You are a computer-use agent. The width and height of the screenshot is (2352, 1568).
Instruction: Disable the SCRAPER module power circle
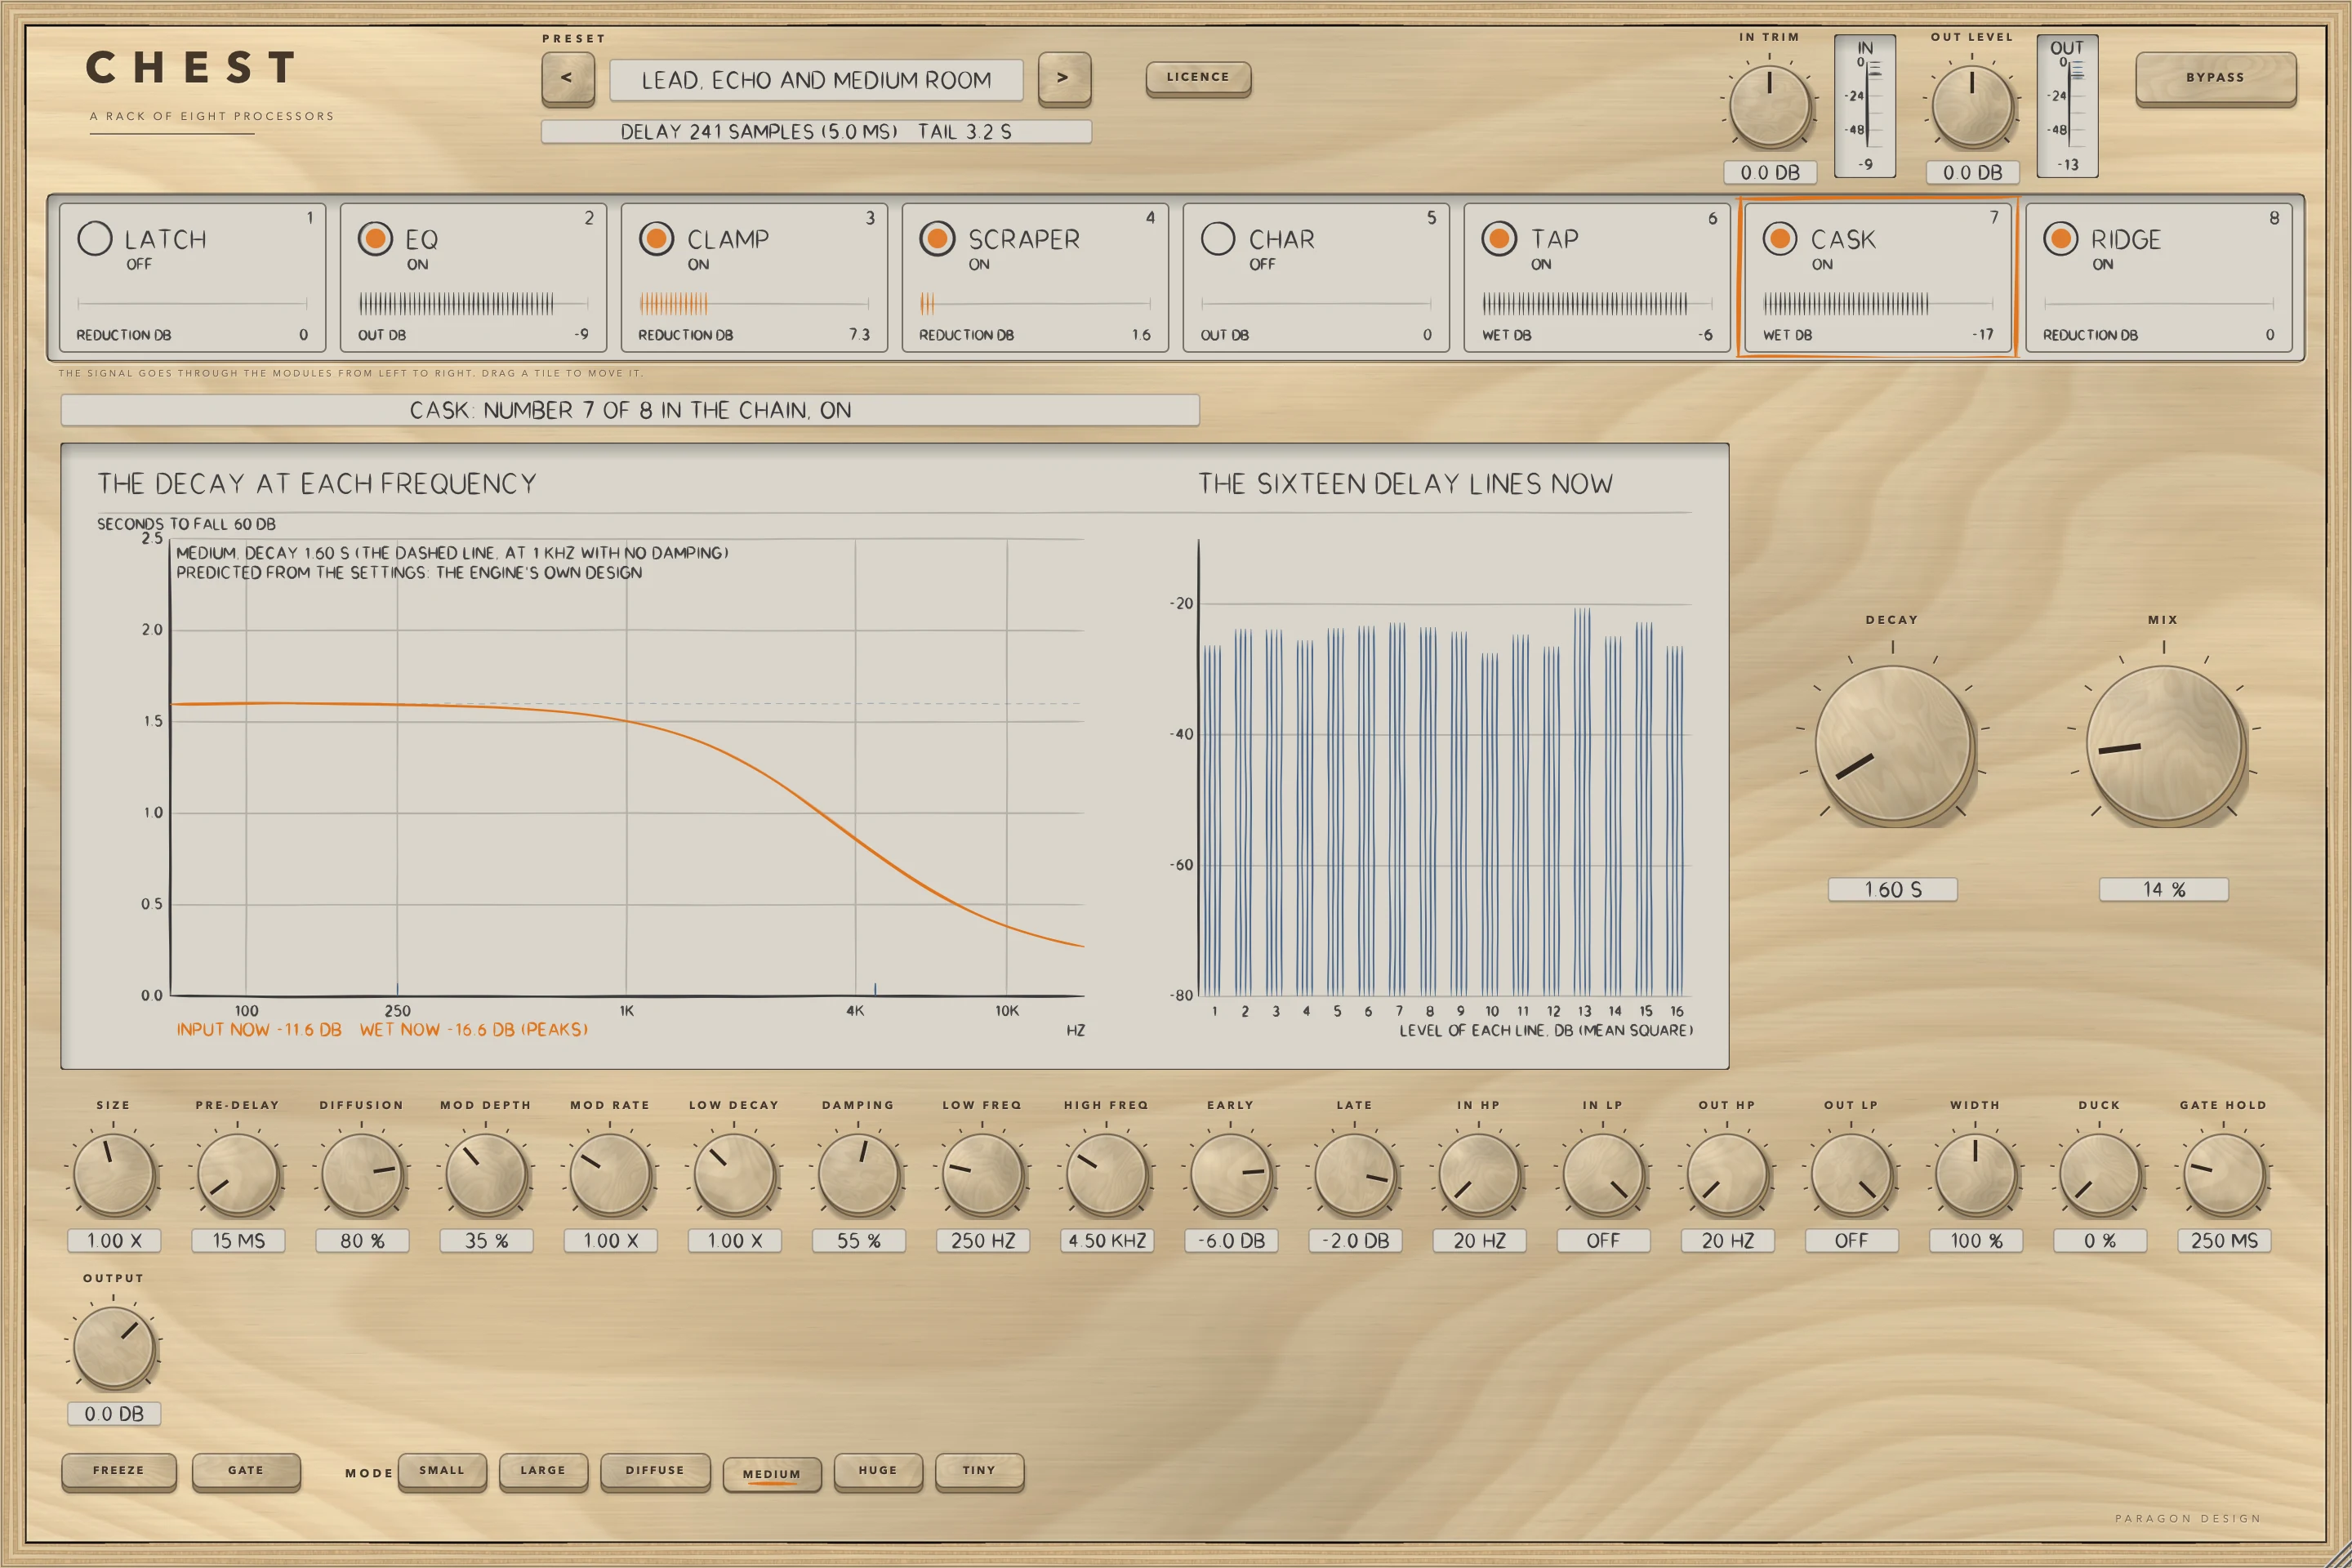coord(937,238)
